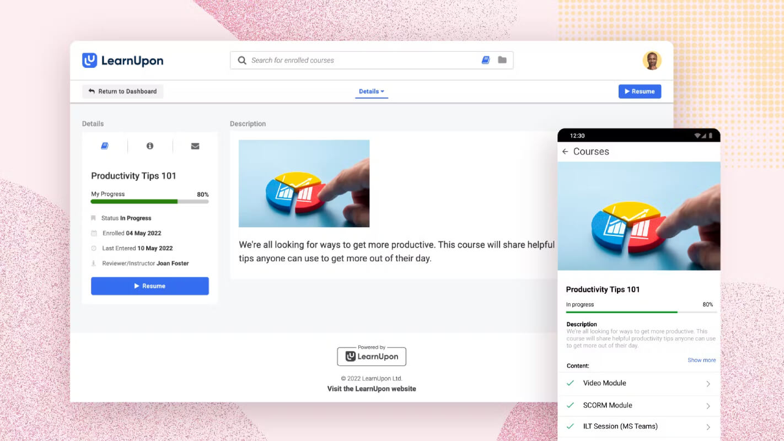The image size is (784, 441).
Task: Tap the 12:30 clock on mobile status bar
Action: point(577,136)
